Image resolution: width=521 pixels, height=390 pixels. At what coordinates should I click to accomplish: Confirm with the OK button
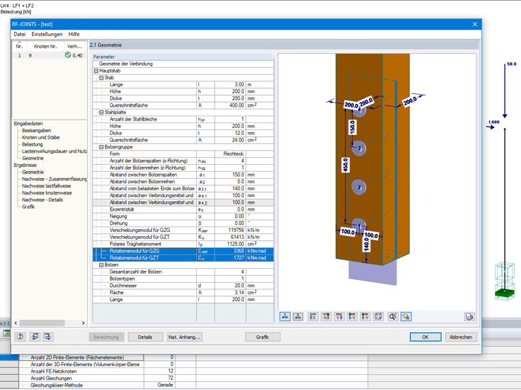425,337
